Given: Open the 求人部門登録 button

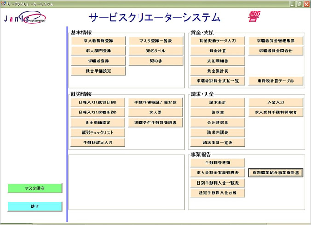Looking at the screenshot, I should point(98,51).
